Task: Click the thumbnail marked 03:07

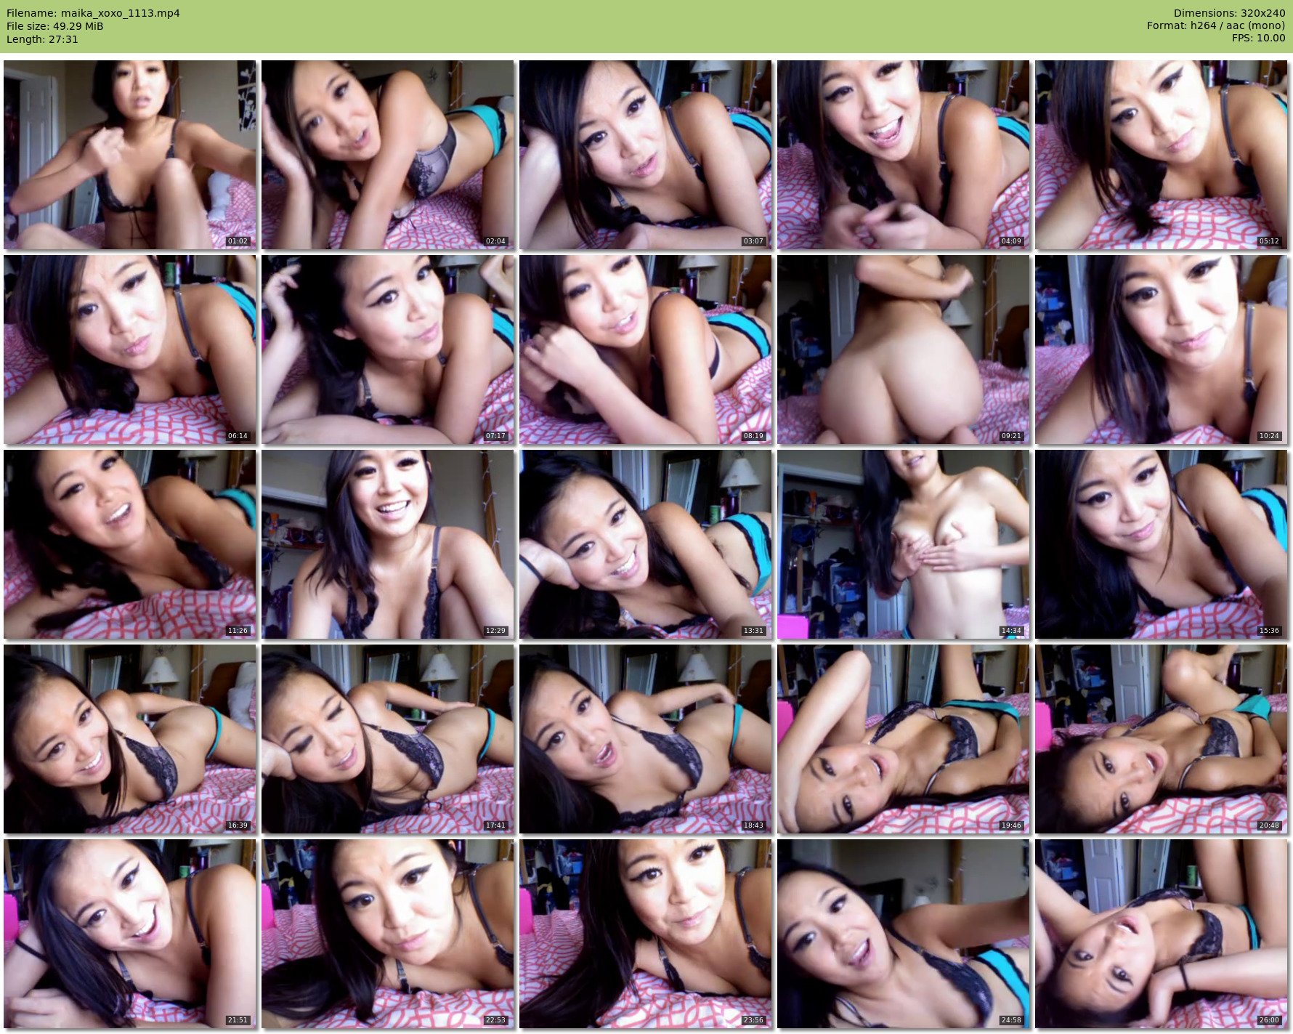Action: point(646,155)
